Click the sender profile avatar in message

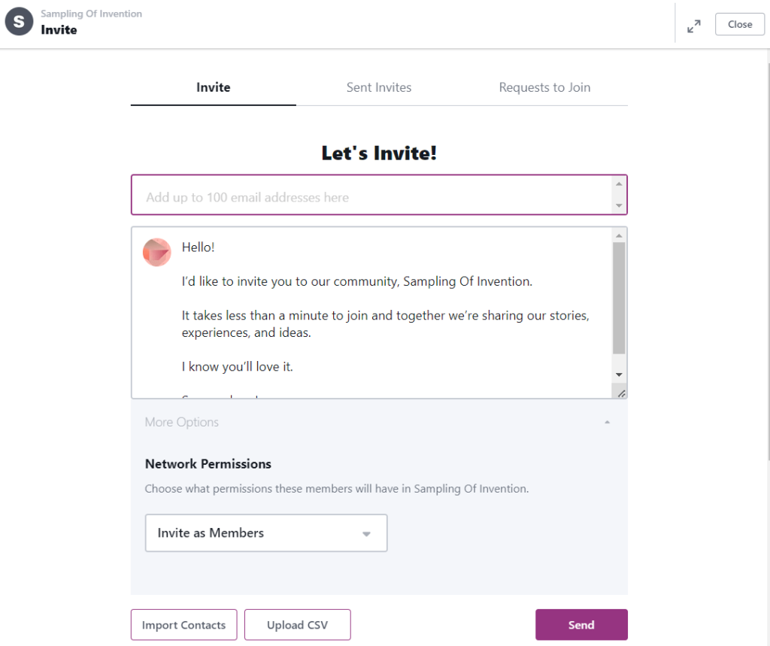tap(157, 253)
